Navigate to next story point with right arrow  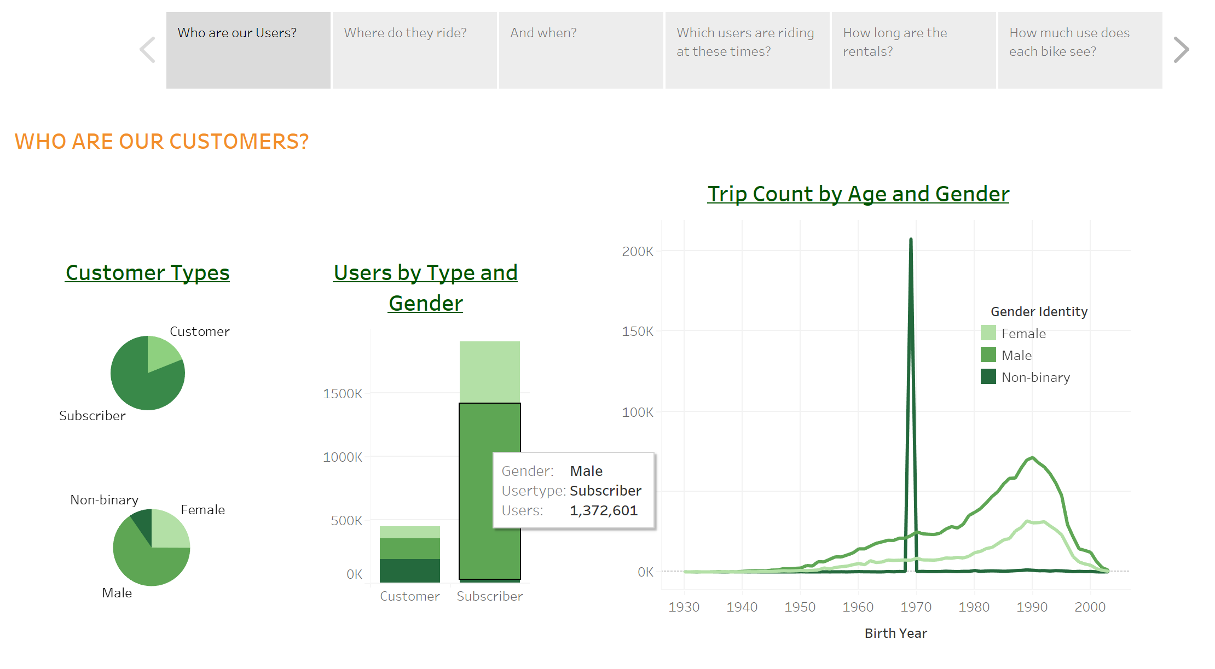1181,49
